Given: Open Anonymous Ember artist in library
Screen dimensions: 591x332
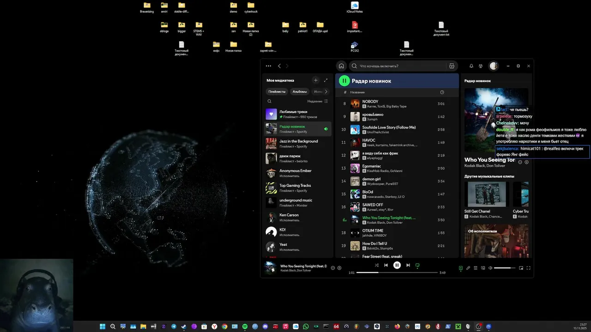Looking at the screenshot, I should (298, 173).
